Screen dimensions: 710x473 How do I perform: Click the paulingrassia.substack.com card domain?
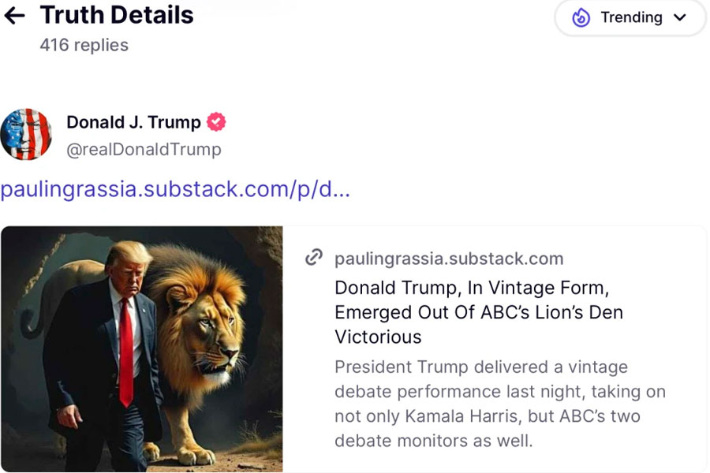point(449,259)
